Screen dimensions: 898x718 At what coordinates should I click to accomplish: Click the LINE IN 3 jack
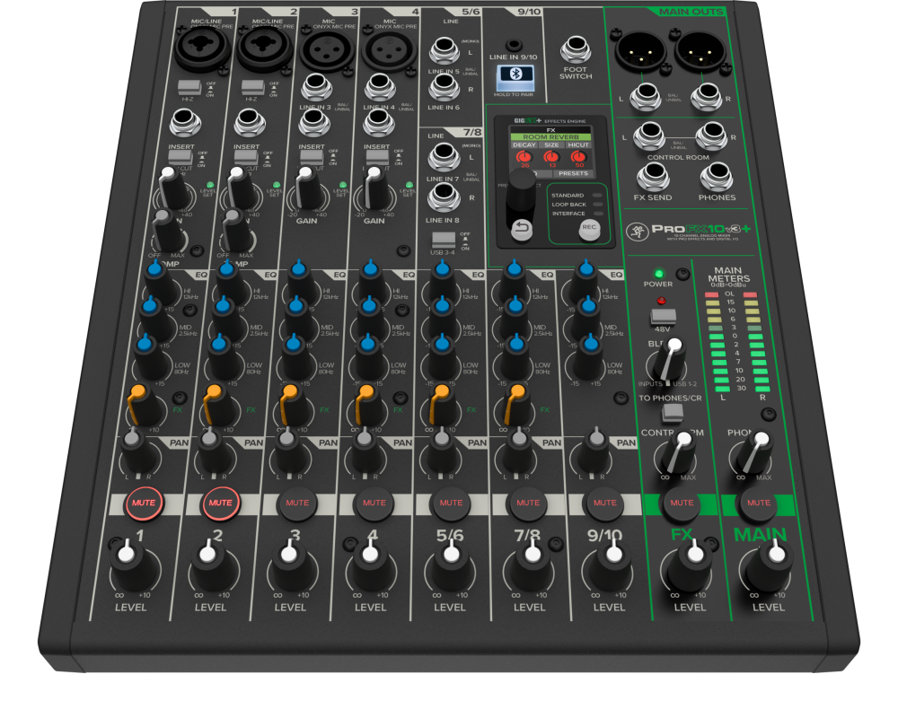point(316,87)
